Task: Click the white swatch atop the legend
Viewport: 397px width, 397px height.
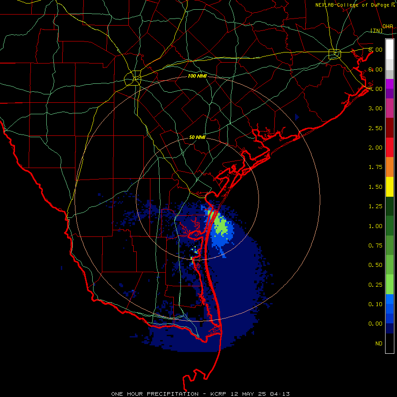Action: pos(390,49)
